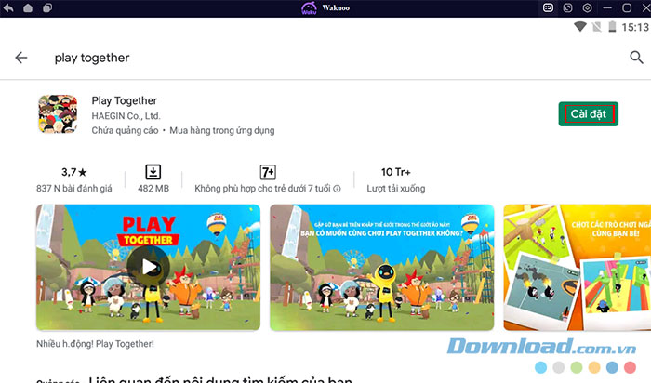Click the emulator back arrow in title bar
This screenshot has height=383, width=651.
[8, 8]
